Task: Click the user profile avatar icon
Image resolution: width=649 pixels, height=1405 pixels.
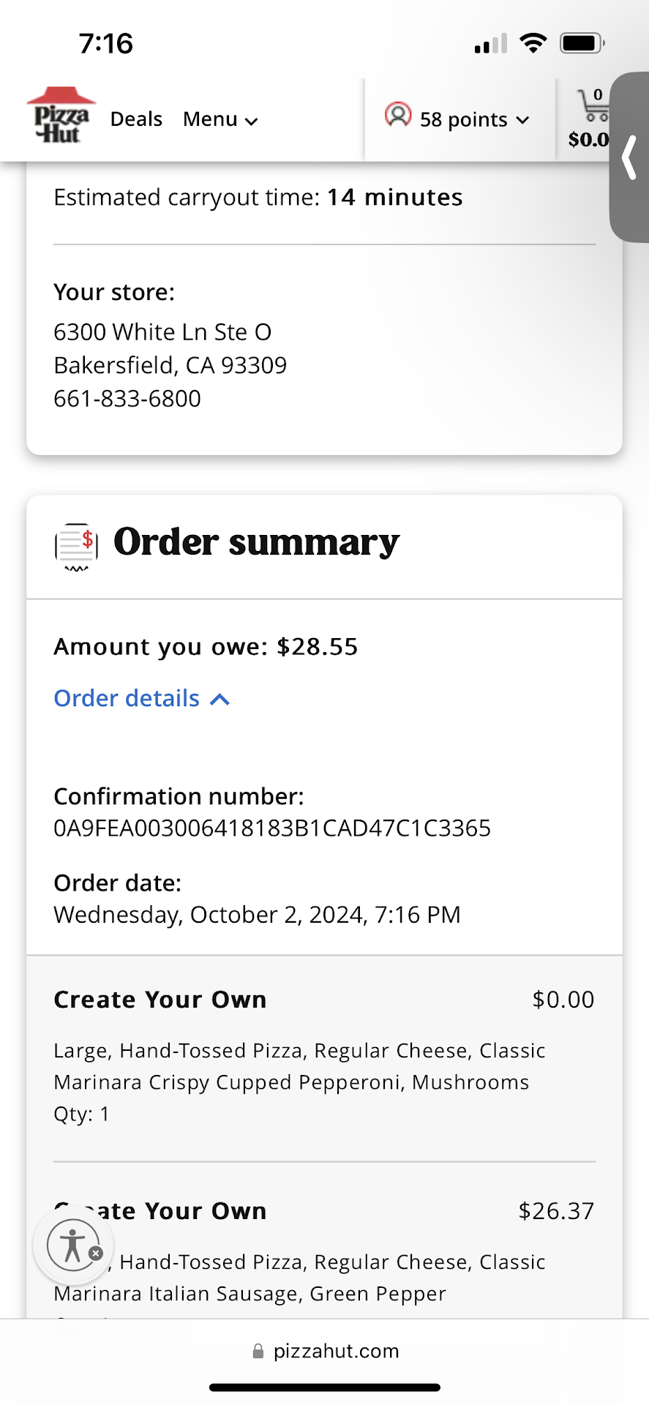Action: 398,116
